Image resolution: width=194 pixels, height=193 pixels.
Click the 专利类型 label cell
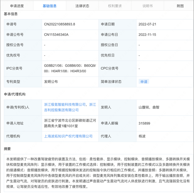[x=23, y=82]
